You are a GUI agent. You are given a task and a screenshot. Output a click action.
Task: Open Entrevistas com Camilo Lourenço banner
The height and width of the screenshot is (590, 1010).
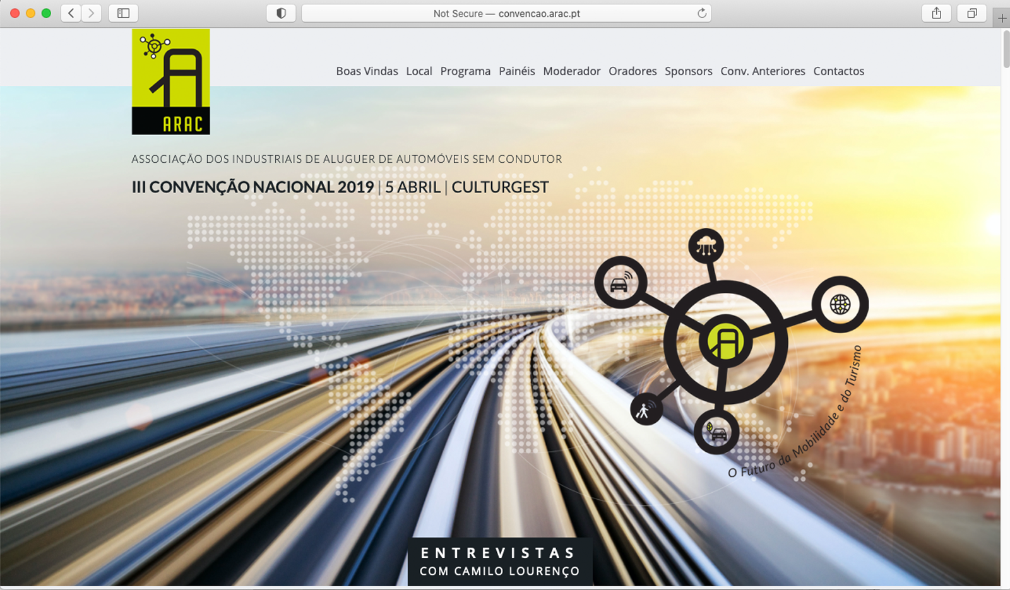click(x=499, y=562)
